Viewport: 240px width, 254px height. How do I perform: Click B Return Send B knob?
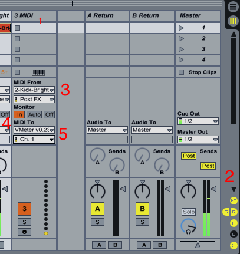coord(162,165)
